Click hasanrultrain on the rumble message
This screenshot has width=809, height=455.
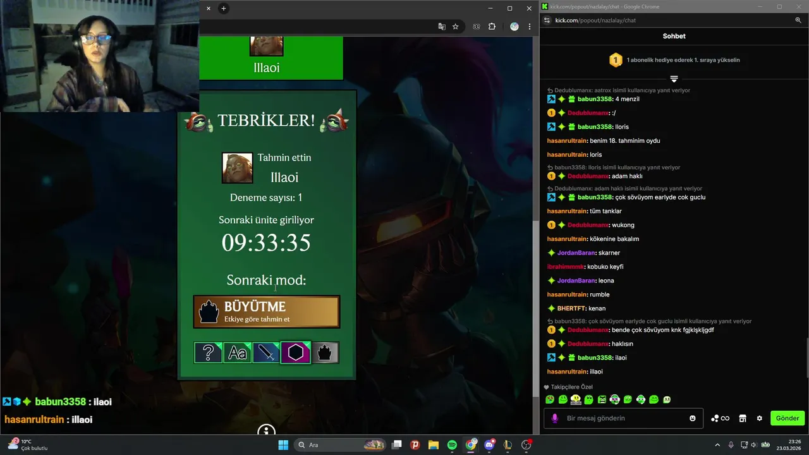click(567, 294)
